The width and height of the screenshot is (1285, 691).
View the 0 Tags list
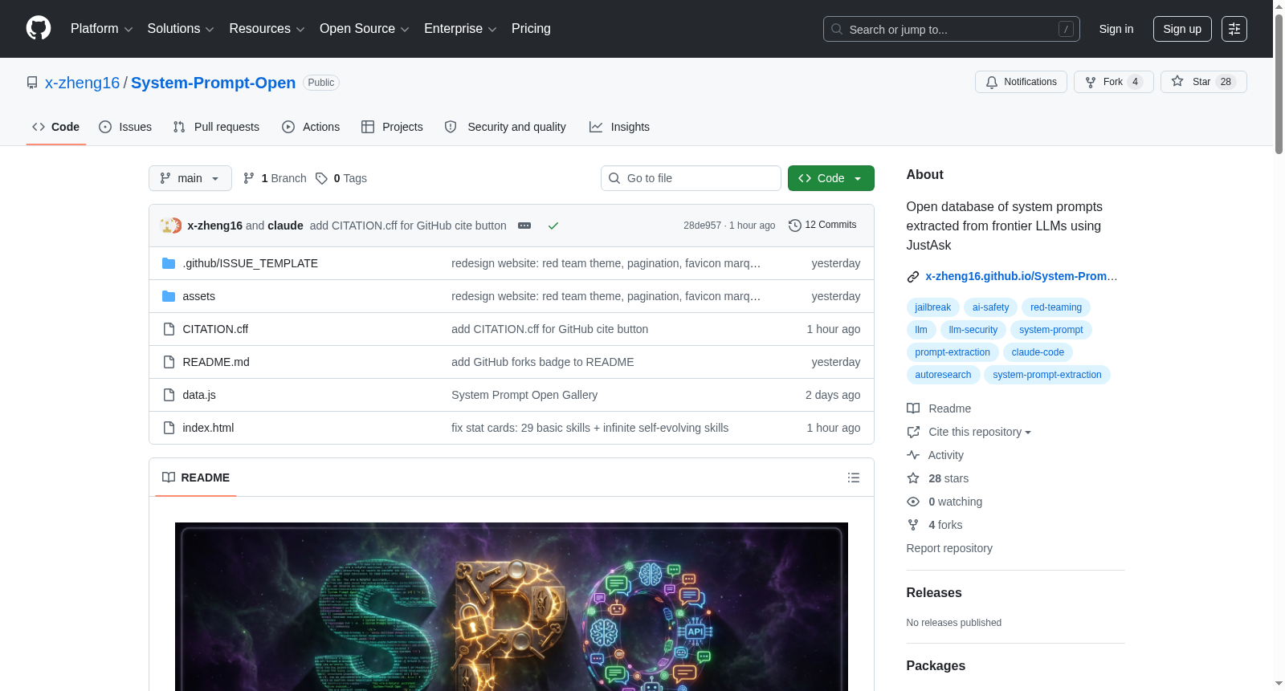click(x=341, y=178)
